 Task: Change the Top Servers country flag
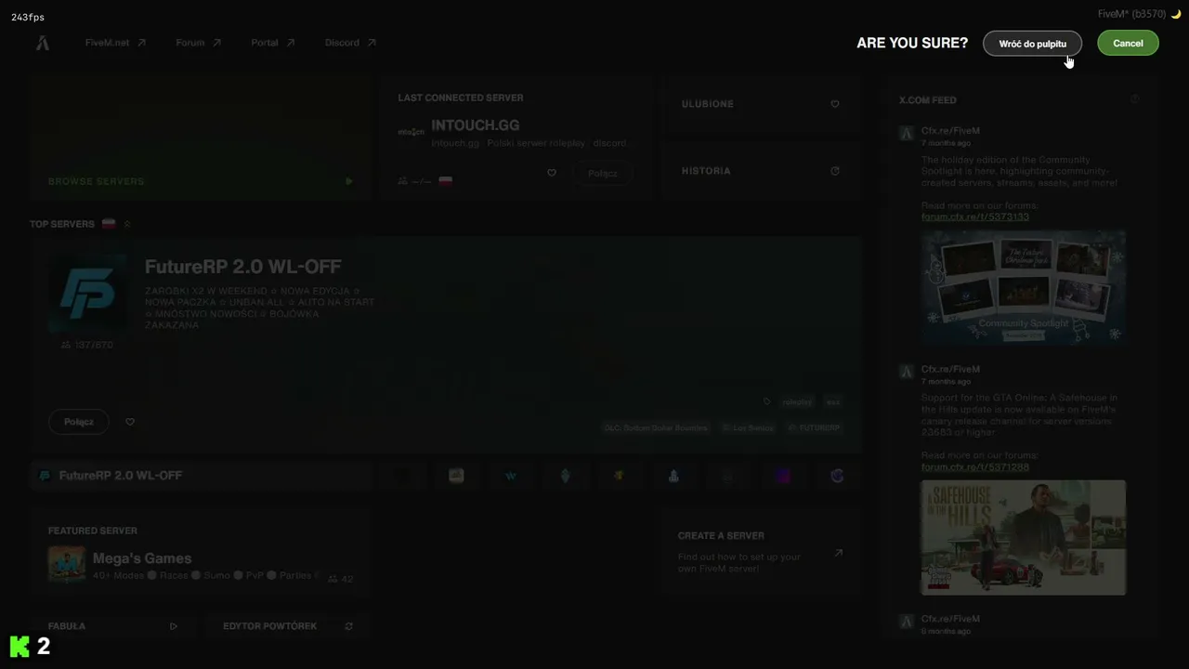pyautogui.click(x=109, y=224)
